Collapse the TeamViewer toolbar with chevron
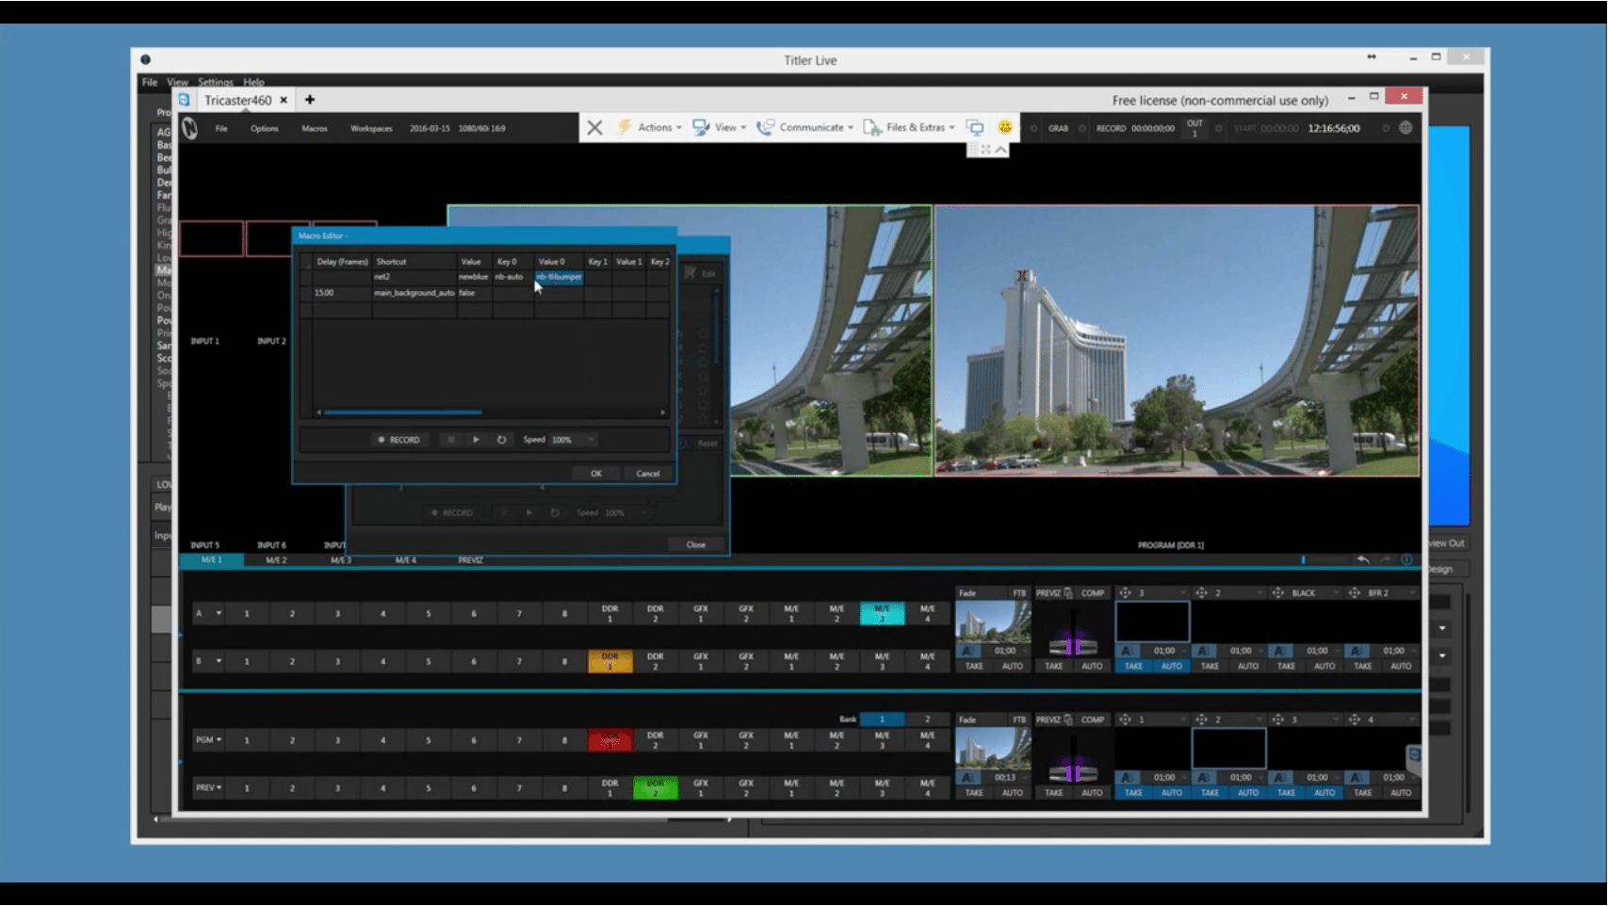 point(1000,150)
